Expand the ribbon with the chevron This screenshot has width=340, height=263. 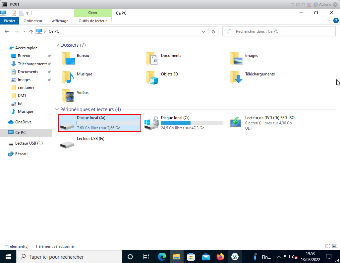[329, 21]
